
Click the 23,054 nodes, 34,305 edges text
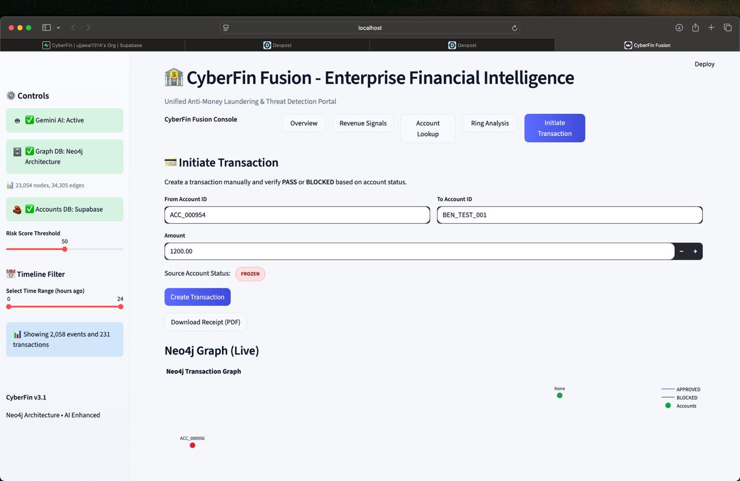click(x=50, y=186)
